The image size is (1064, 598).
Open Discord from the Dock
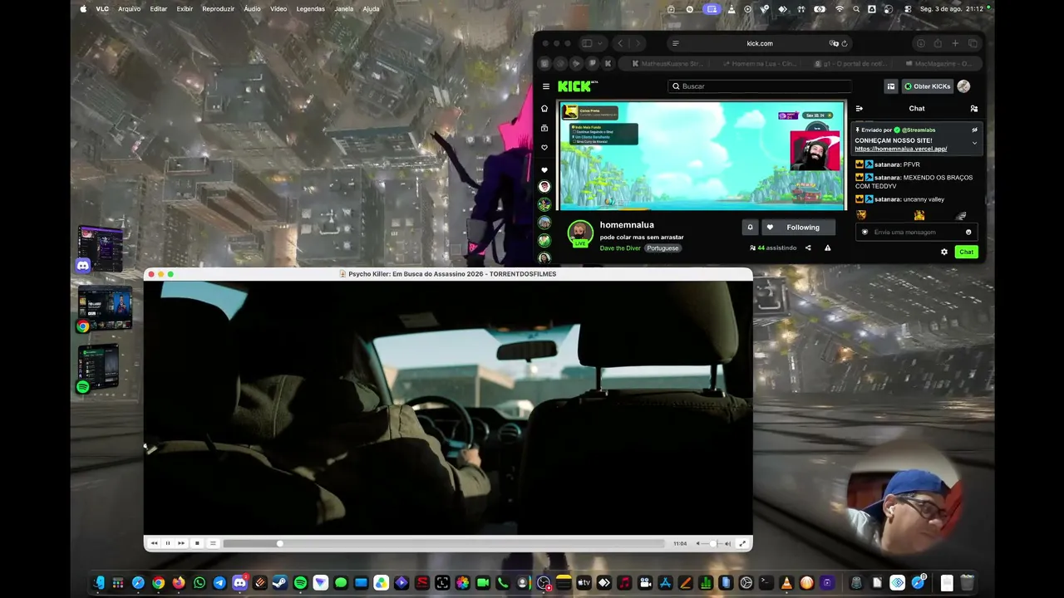tap(239, 583)
